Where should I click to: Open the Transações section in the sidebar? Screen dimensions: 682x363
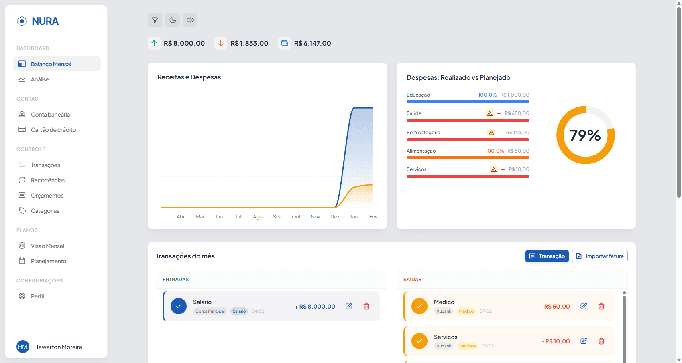click(x=45, y=165)
